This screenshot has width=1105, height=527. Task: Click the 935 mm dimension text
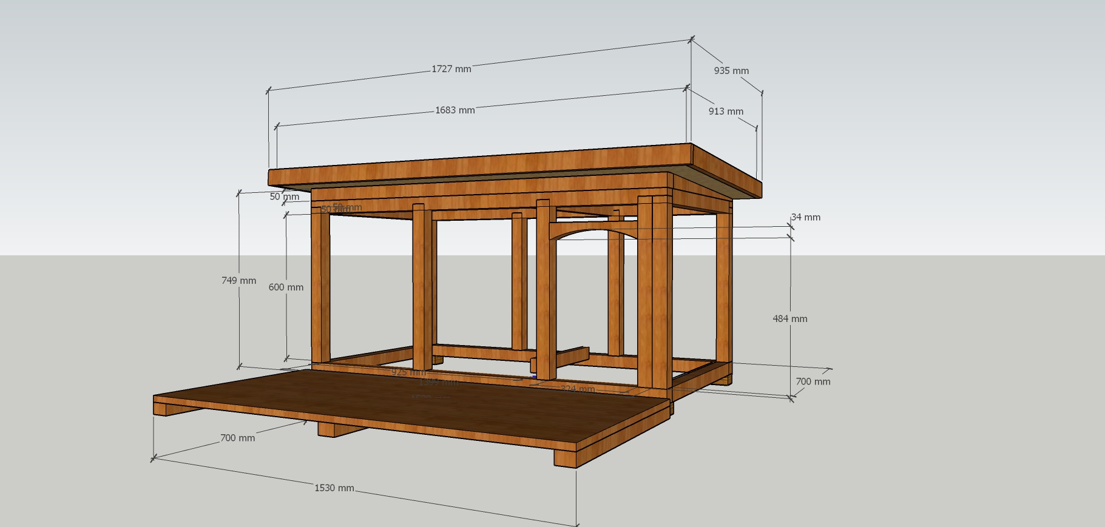(731, 71)
